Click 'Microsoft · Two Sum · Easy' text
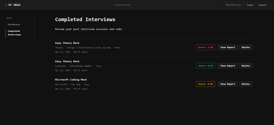 point(72,84)
